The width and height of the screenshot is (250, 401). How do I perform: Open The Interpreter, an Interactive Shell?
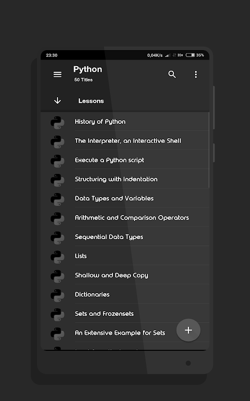coord(125,141)
